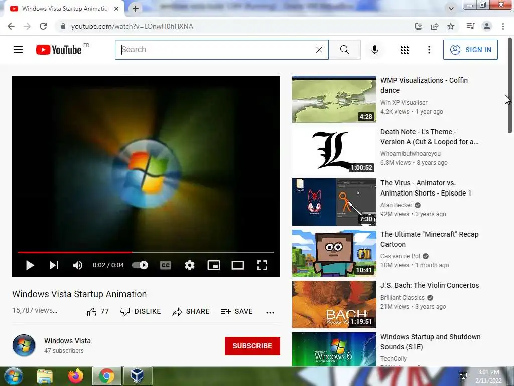Screen dimensions: 514x386
Task: Go to YouTube home via logo
Action: point(59,50)
